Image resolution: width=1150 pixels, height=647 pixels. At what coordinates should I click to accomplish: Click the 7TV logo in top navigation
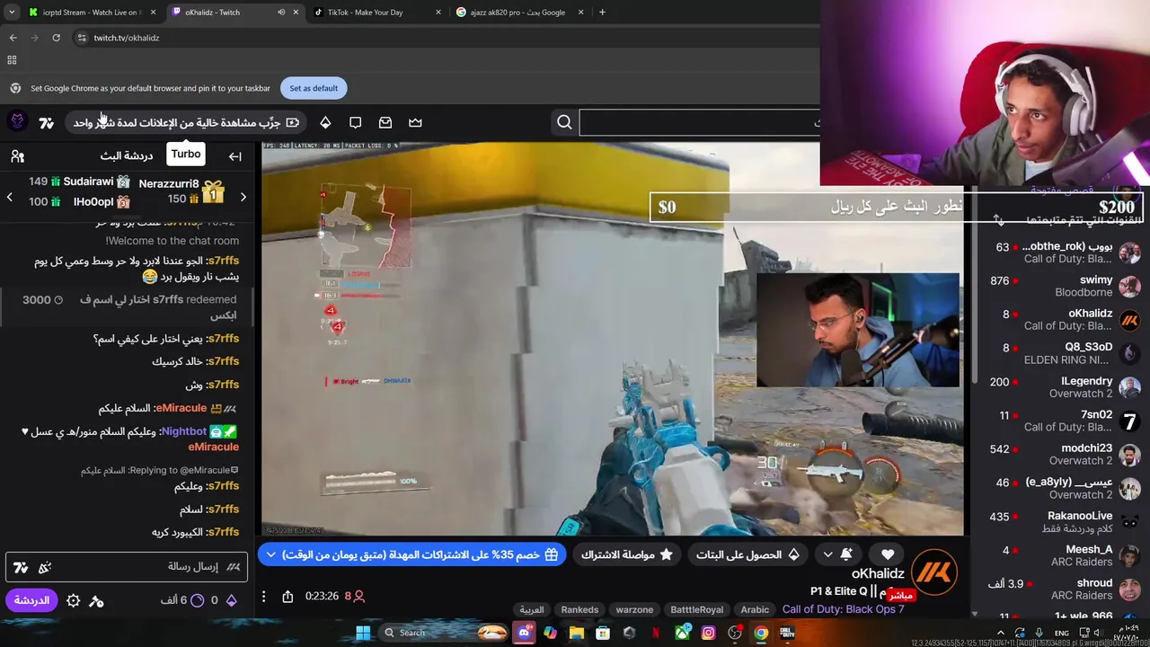tap(47, 122)
